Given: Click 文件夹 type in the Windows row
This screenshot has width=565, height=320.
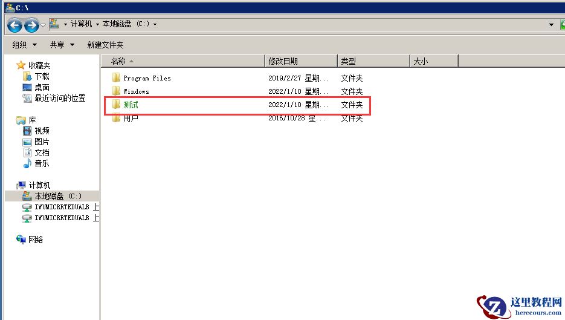Looking at the screenshot, I should click(x=352, y=91).
